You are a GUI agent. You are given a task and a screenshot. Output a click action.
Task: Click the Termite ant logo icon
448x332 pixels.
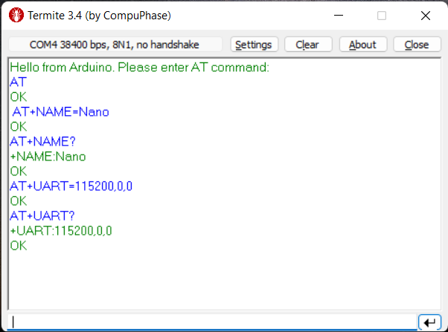tap(16, 15)
